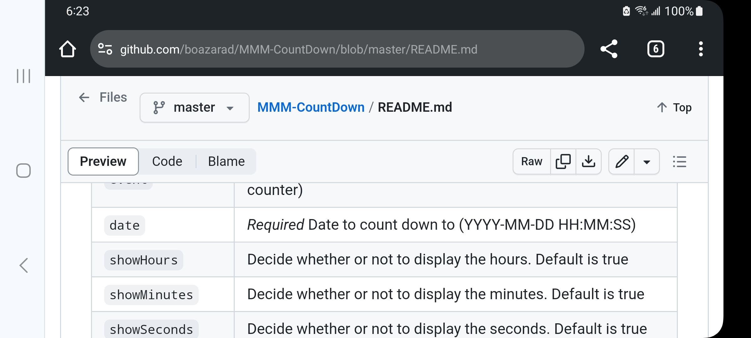This screenshot has height=338, width=751.
Task: Open the browser three-dot menu
Action: (701, 49)
